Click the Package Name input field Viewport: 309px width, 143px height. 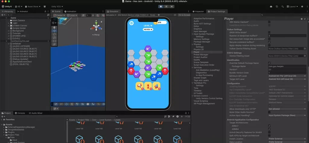287,66
